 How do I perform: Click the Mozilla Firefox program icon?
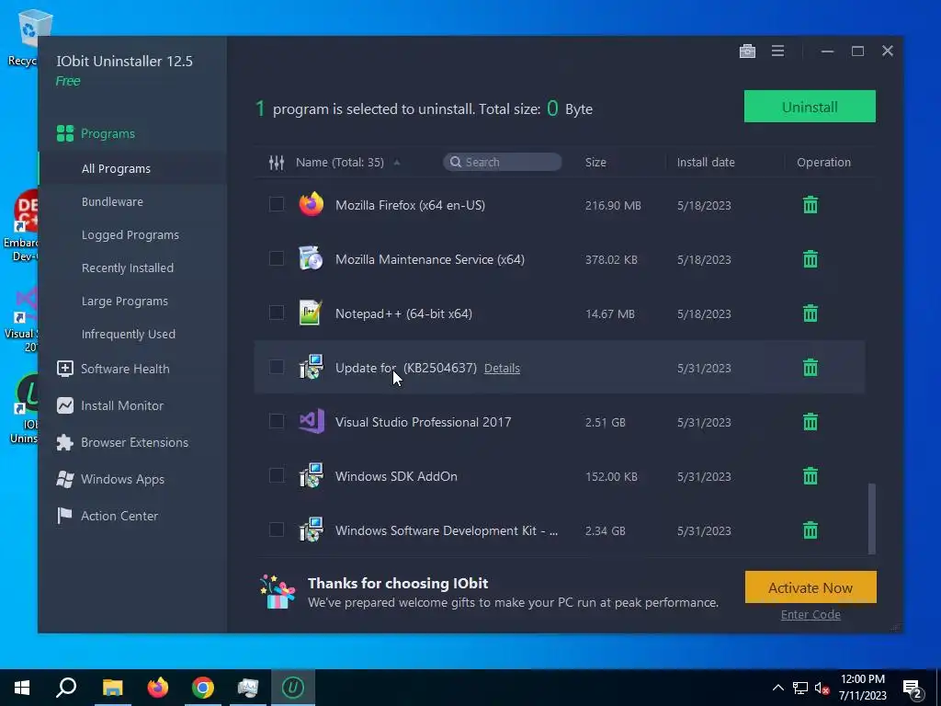311,205
